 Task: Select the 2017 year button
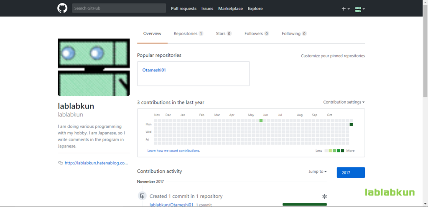(351, 173)
